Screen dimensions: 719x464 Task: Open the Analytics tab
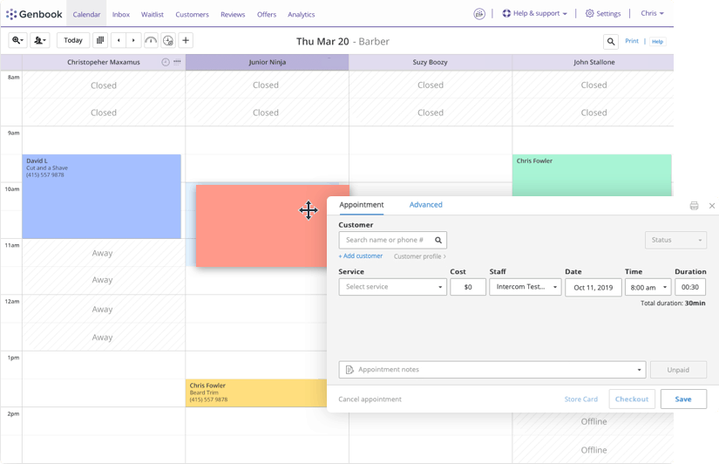pyautogui.click(x=302, y=14)
